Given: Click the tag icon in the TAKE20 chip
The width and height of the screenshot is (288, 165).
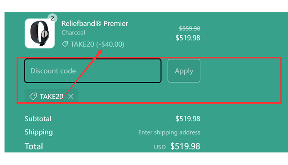Looking at the screenshot, I should point(33,96).
